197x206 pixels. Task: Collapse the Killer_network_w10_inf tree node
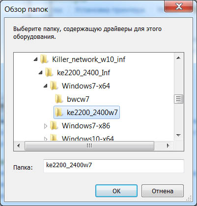click(x=35, y=59)
